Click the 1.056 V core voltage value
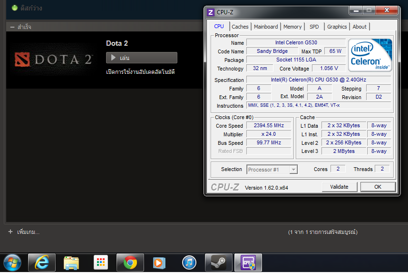The image size is (408, 273). [x=329, y=68]
